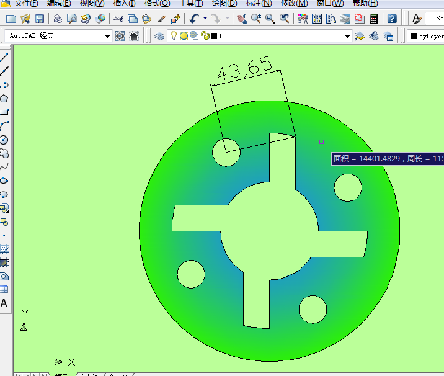Click the Undo arrow icon

coord(194,19)
